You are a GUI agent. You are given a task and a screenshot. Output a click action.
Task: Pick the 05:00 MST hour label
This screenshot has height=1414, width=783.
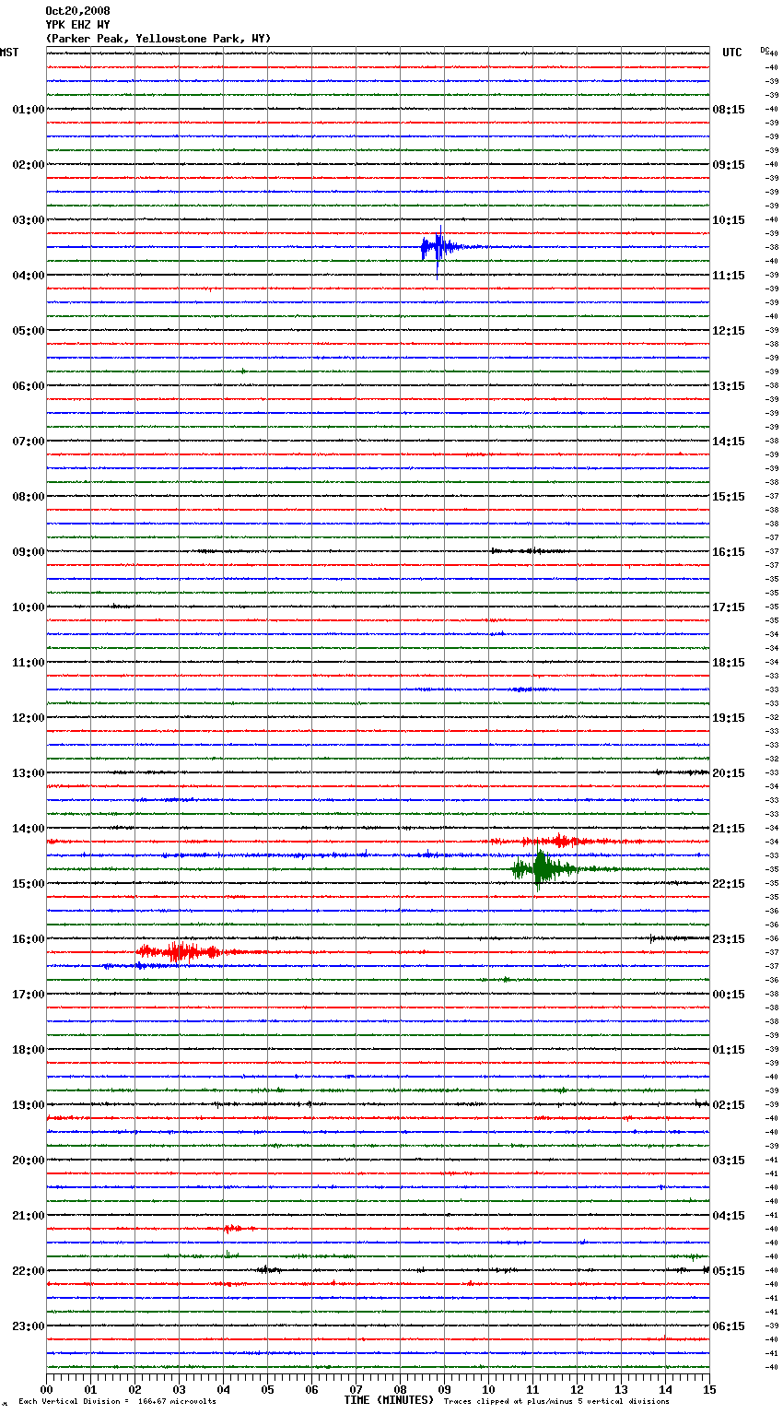[x=29, y=331]
